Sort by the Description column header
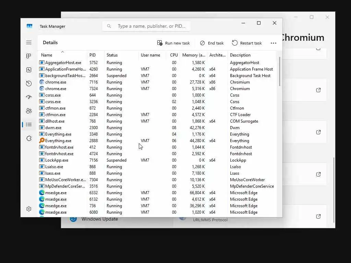The height and width of the screenshot is (263, 351). pos(240,55)
